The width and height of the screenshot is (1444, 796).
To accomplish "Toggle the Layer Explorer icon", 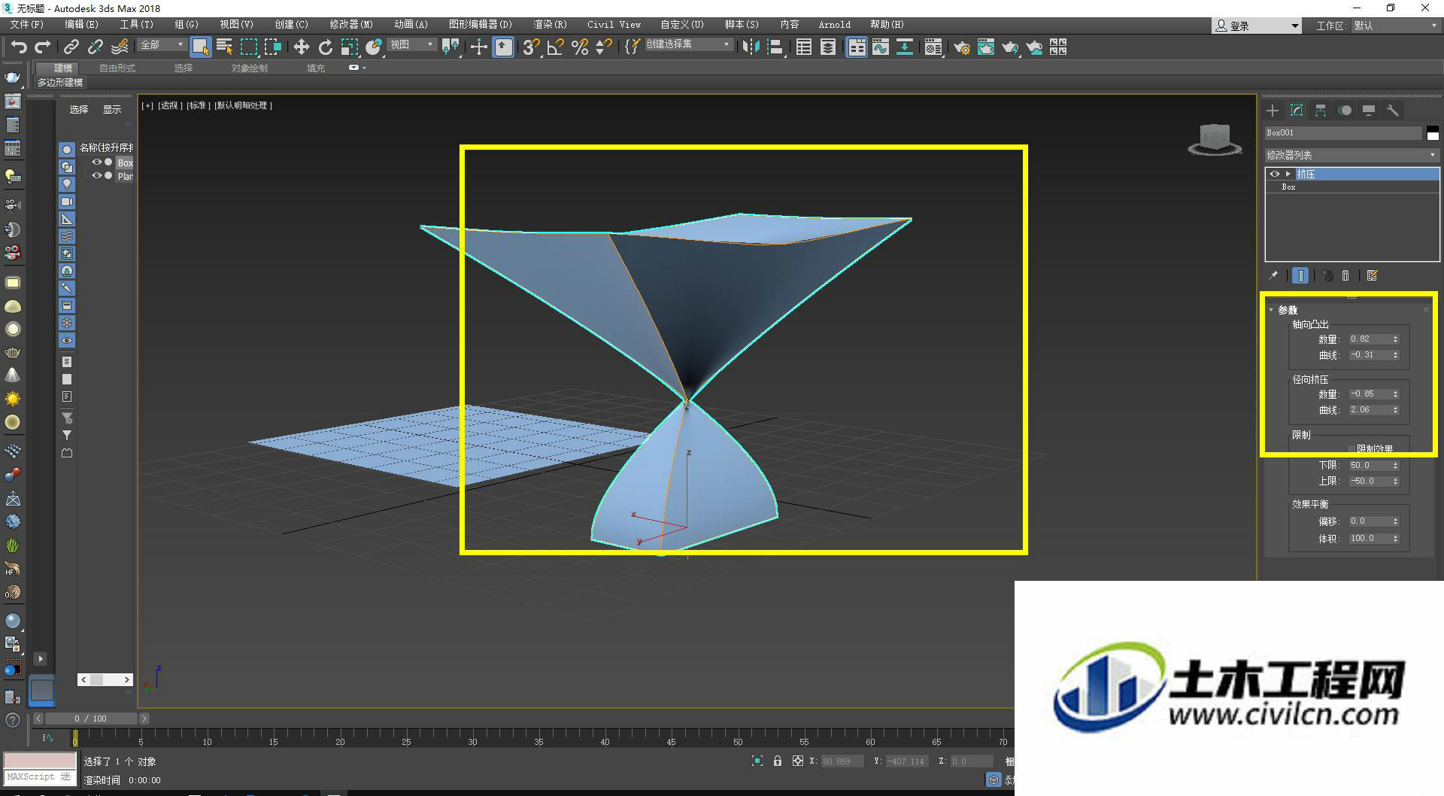I will [x=828, y=47].
